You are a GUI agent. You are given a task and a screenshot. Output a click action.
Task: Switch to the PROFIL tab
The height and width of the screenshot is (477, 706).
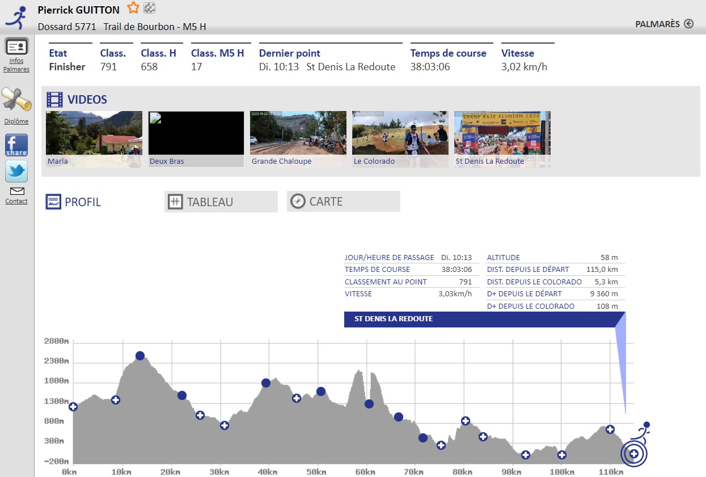click(x=74, y=202)
